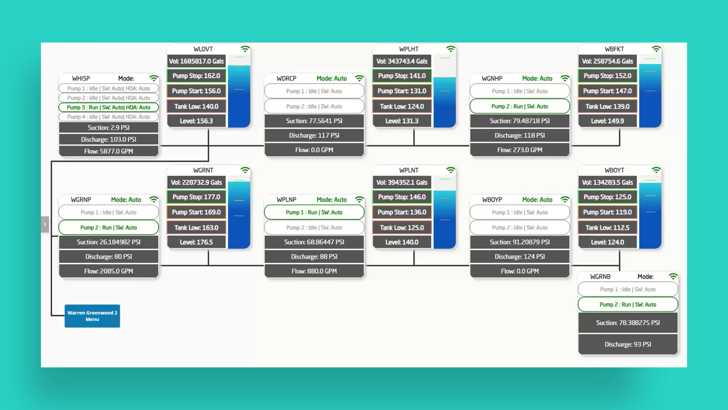Select WGRNP Pump 1 Idle row
Image resolution: width=728 pixels, height=410 pixels.
[108, 212]
